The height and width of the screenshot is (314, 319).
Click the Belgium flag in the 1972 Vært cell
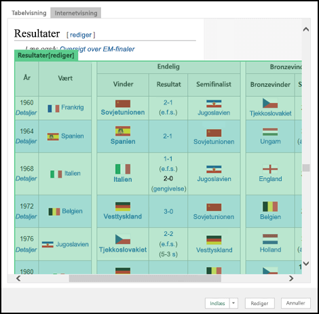click(54, 212)
